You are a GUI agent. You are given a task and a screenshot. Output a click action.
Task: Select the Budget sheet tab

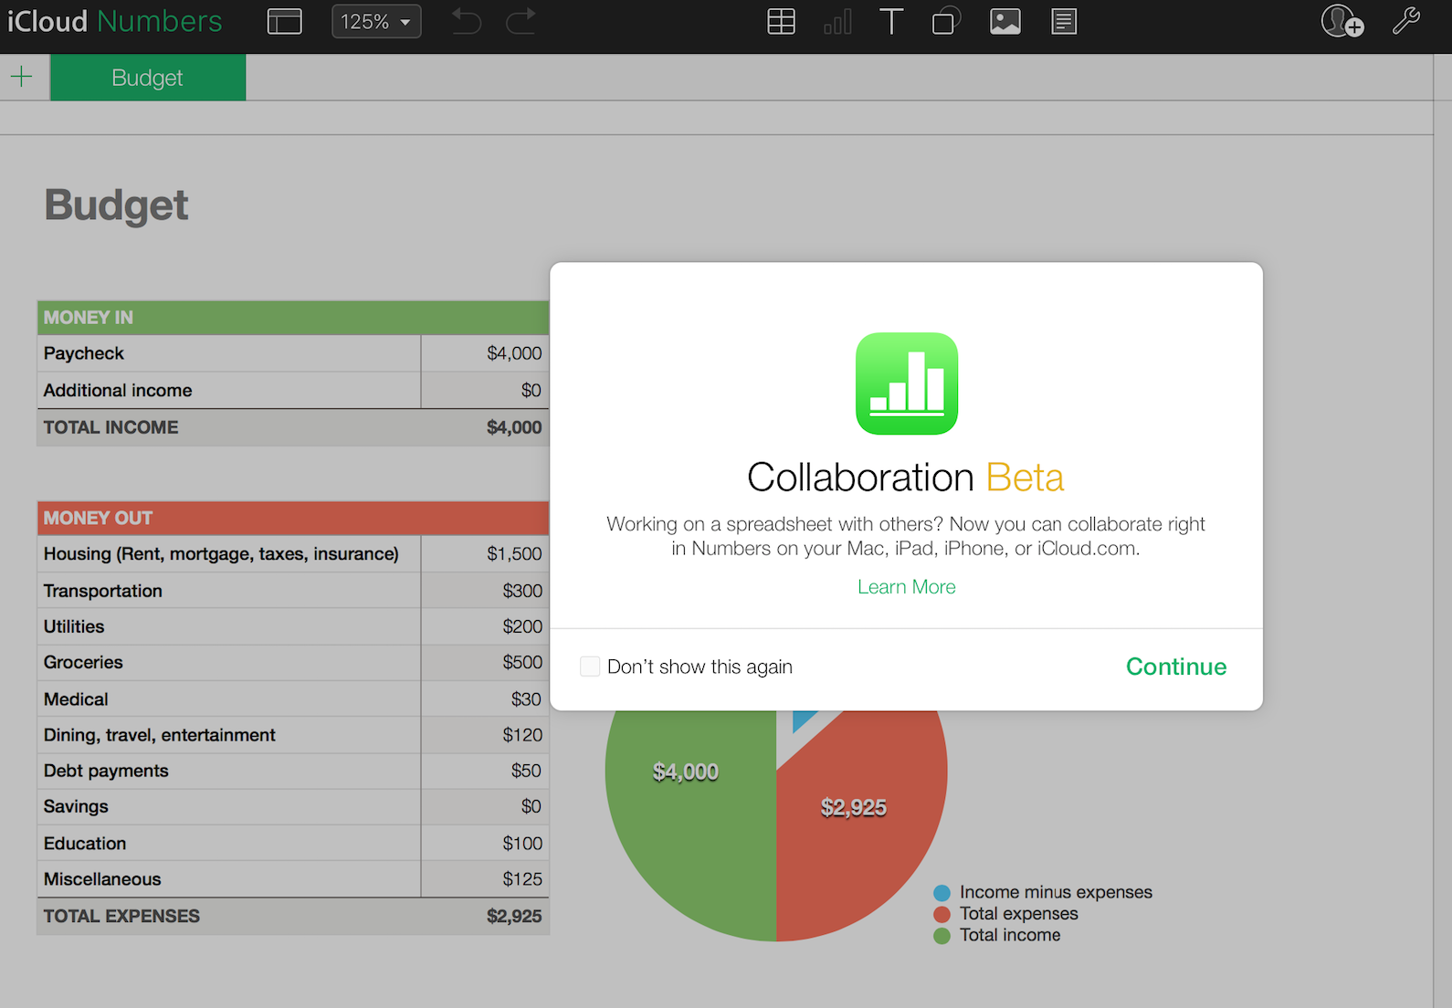click(x=148, y=78)
